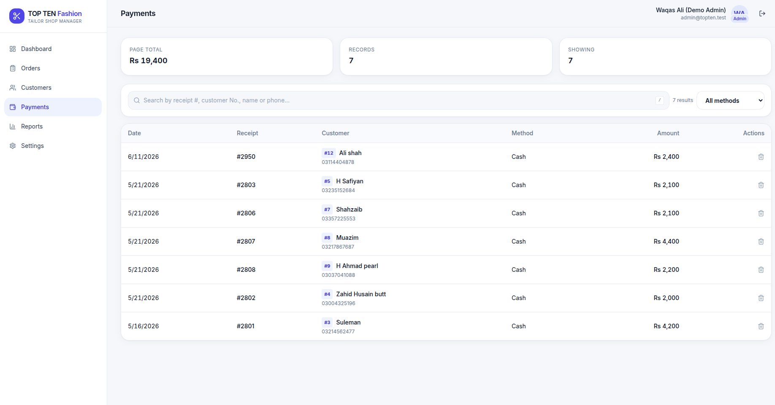
Task: Click the scissors logo icon
Action: tap(17, 16)
